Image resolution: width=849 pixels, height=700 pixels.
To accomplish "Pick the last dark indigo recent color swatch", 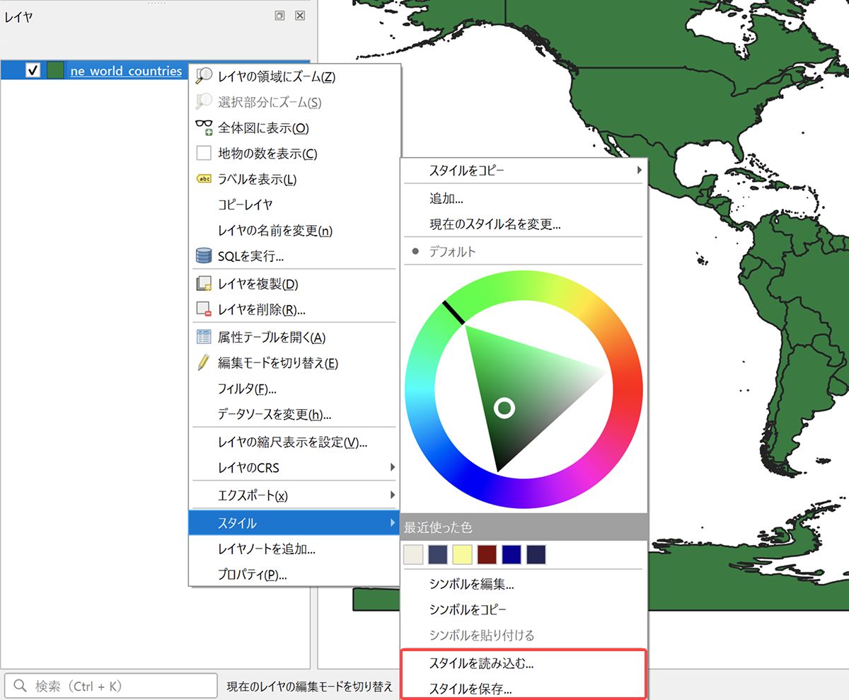I will [536, 554].
